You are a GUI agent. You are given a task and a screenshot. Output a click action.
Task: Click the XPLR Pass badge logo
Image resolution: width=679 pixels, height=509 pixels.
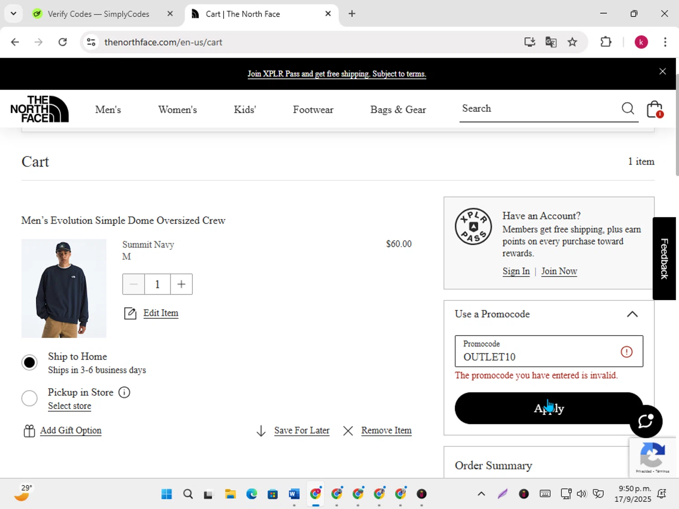pos(473,226)
